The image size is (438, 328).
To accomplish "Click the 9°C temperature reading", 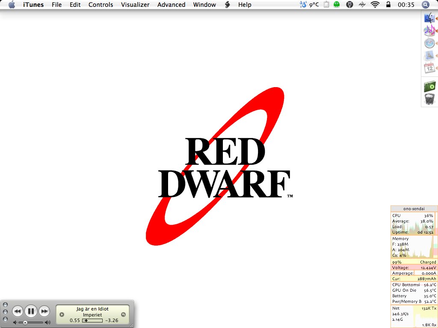I will pos(314,5).
